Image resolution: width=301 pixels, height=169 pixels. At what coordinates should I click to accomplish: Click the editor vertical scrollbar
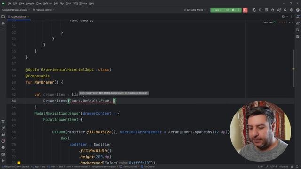293,69
